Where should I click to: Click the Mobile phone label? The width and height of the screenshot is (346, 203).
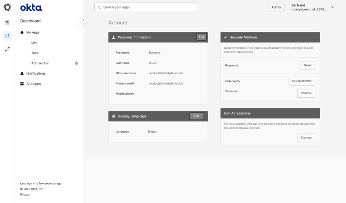click(x=125, y=94)
